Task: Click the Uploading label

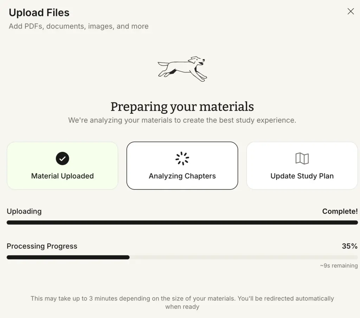Action: click(x=24, y=211)
